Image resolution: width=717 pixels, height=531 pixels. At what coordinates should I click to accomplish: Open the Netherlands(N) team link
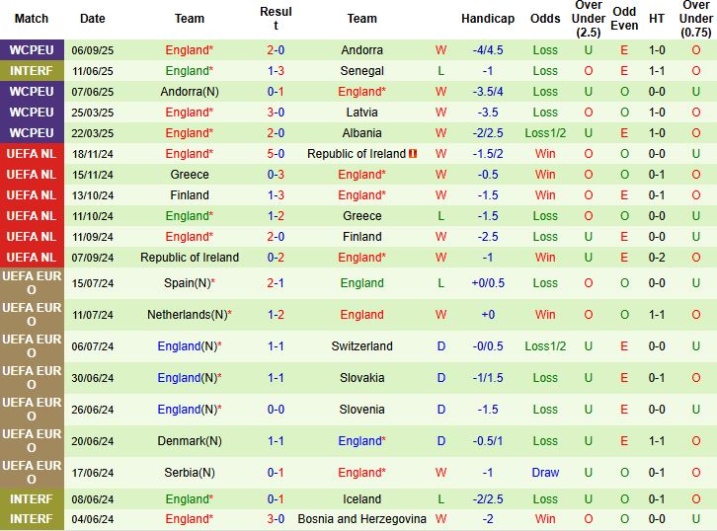coord(188,315)
